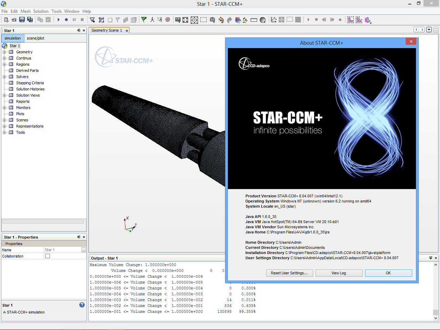Click the camera Save/Restore View icon

click(212, 20)
